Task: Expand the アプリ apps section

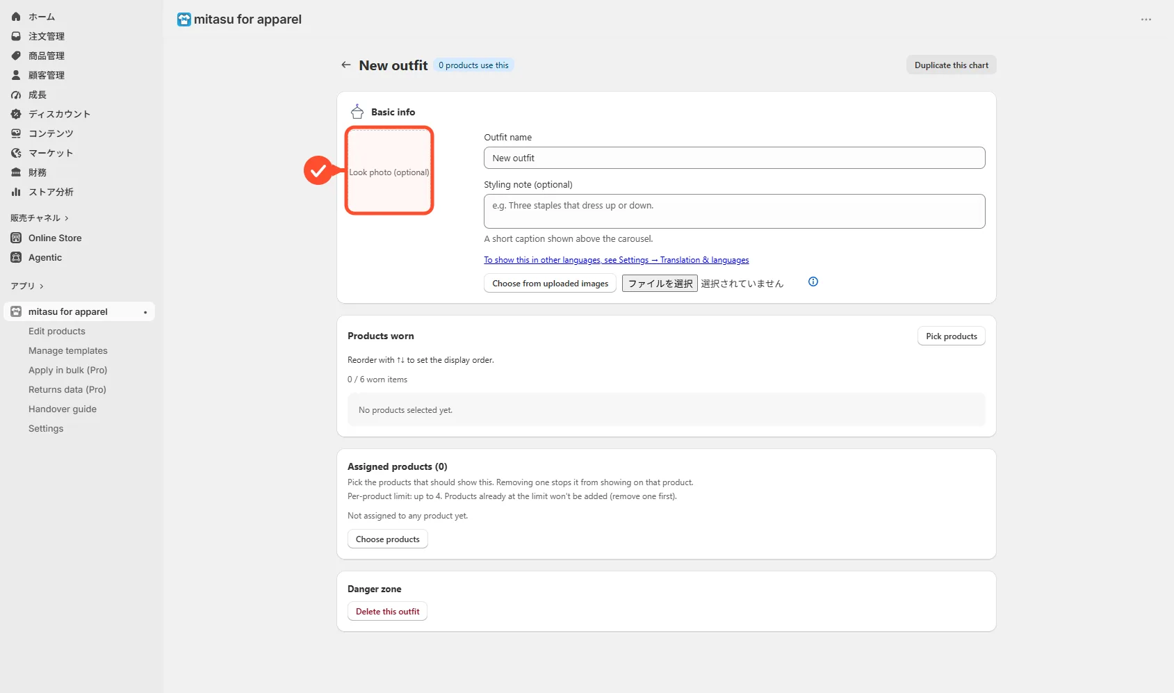Action: pos(27,286)
